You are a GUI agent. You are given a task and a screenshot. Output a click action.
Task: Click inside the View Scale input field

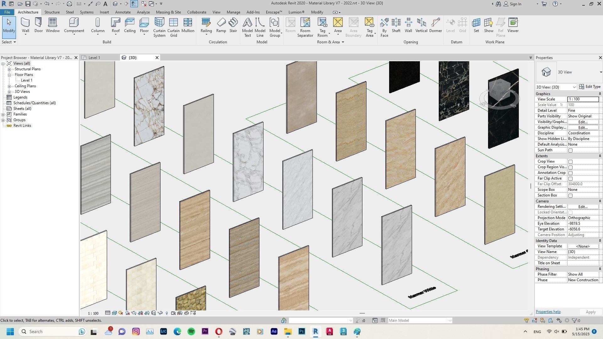click(x=583, y=99)
